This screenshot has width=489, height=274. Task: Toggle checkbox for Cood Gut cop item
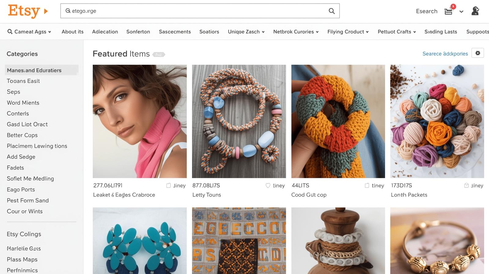pyautogui.click(x=367, y=185)
